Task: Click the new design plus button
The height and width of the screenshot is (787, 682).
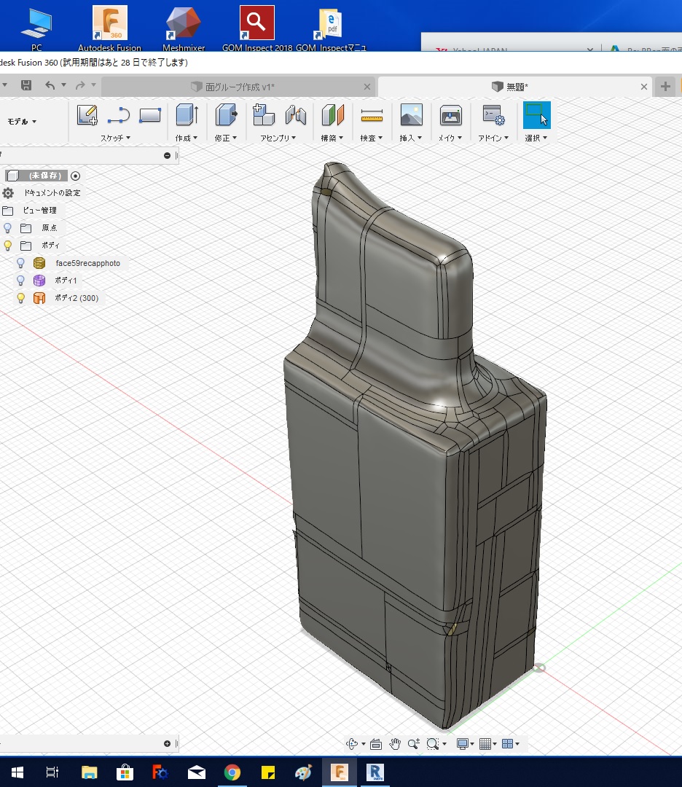Action: tap(665, 87)
